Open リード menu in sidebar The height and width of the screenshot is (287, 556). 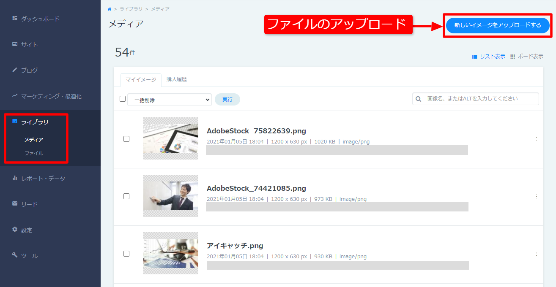click(30, 204)
